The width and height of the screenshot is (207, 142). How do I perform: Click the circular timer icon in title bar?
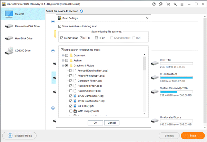tap(154, 4)
